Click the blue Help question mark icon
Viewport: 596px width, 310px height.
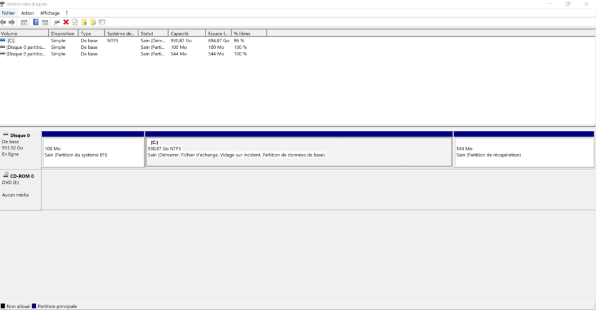[36, 22]
